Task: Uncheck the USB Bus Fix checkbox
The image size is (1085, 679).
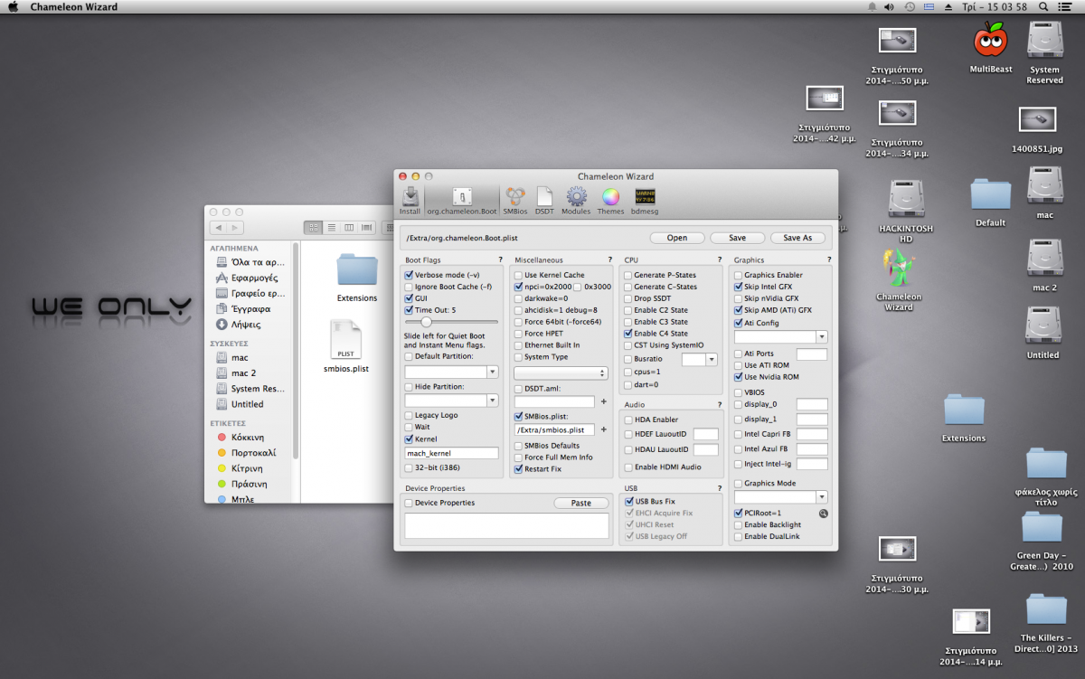Action: coord(627,501)
